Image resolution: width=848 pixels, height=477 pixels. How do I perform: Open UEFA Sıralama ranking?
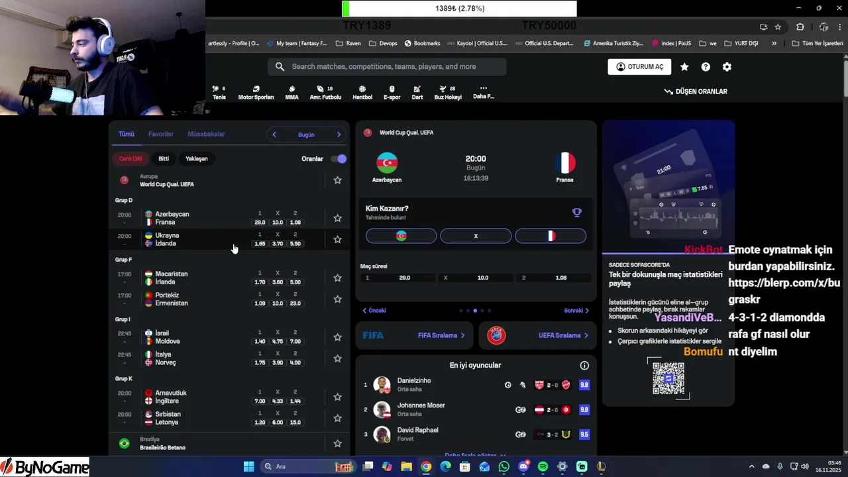point(538,335)
